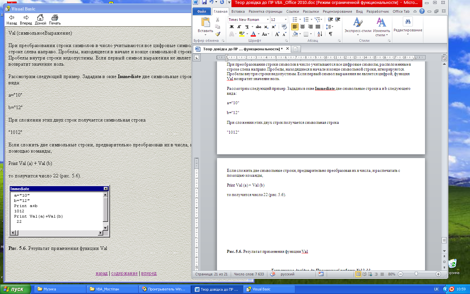Screen dimensions: 470x294
Task: Toggle align right paragraph button
Action: click(310, 27)
